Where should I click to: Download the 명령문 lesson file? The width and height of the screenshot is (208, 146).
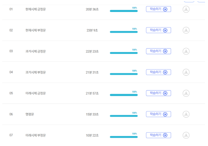186,114
